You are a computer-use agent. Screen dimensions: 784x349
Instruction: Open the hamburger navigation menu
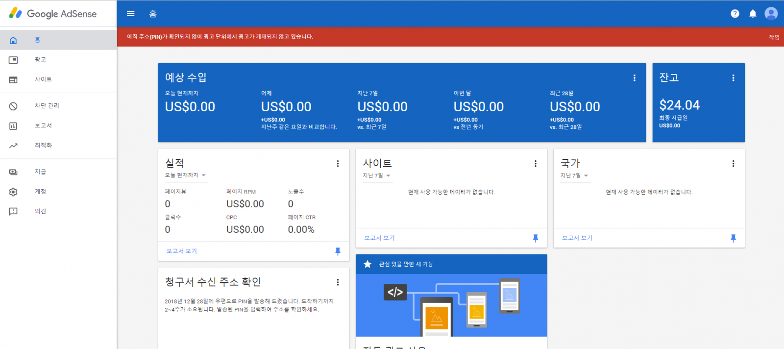[x=130, y=14]
